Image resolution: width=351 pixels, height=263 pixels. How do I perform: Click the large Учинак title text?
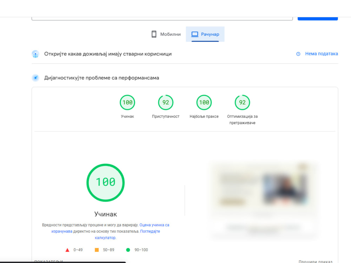105,214
